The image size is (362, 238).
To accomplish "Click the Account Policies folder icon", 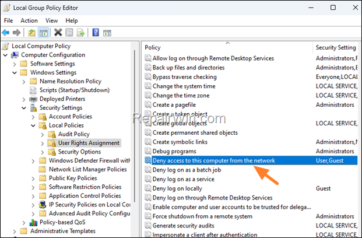I will coord(43,117).
